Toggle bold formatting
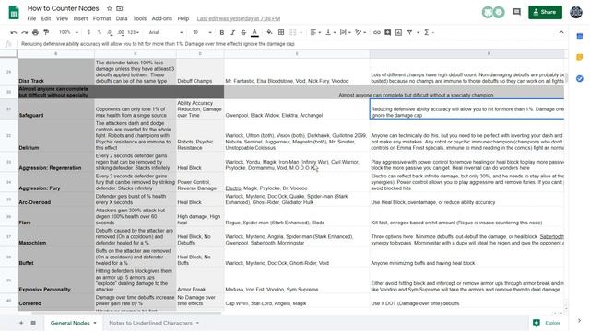590x331 pixels. click(x=221, y=33)
